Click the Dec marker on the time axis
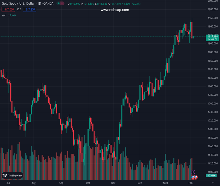Screen dimensions: 220x186 (140, 183)
